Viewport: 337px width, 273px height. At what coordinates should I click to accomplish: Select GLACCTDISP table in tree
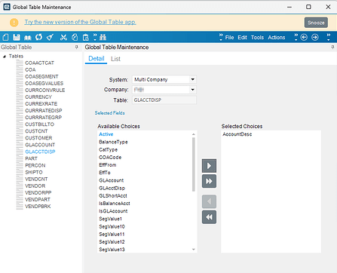point(40,152)
